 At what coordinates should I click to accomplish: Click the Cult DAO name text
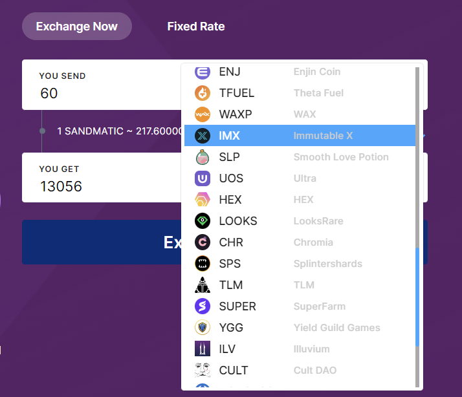pos(315,370)
